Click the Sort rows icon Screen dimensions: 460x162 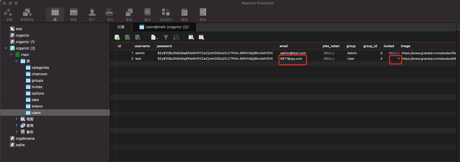coord(176,37)
